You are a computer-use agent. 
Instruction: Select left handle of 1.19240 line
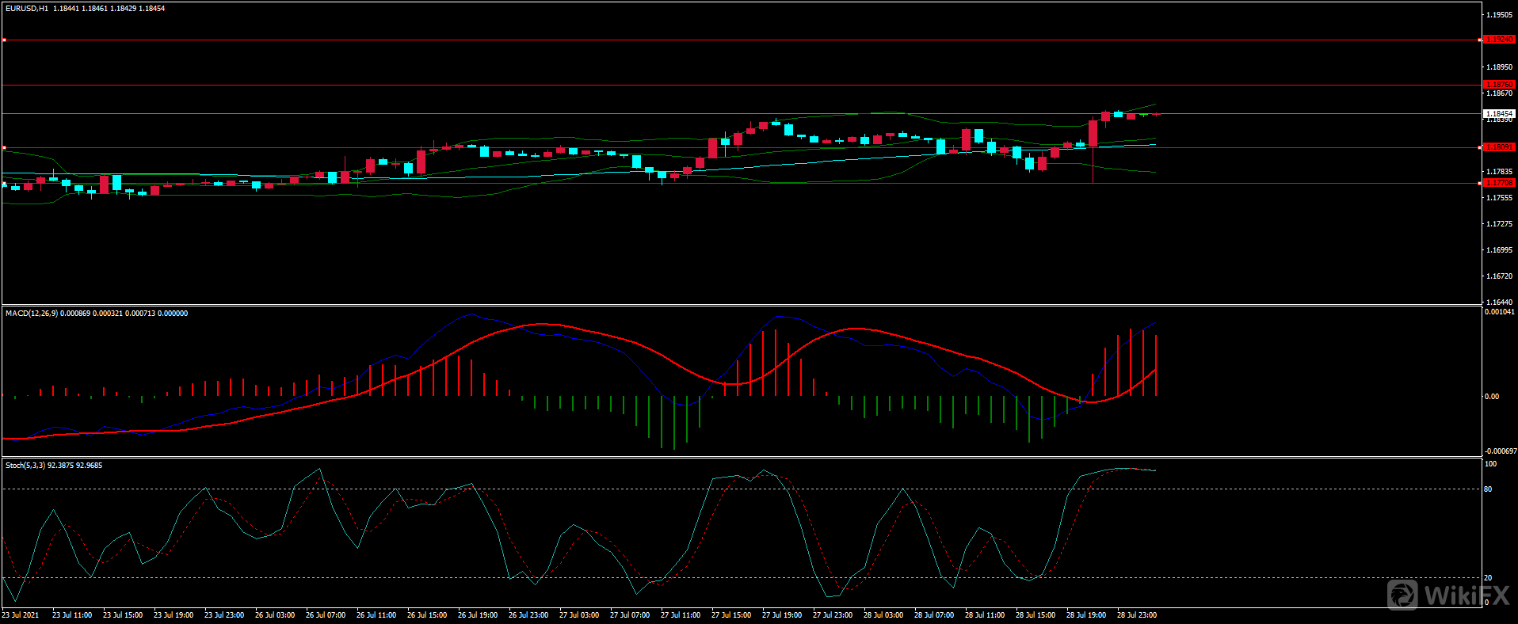click(4, 40)
